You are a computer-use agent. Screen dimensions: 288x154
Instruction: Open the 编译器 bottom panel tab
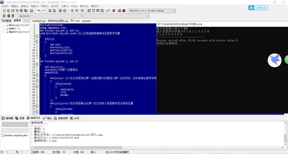pyautogui.click(x=7, y=118)
